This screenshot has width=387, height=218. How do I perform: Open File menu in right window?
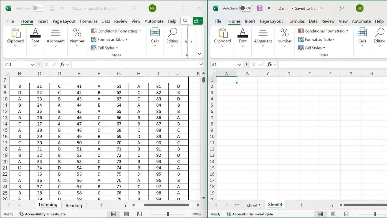click(x=218, y=21)
